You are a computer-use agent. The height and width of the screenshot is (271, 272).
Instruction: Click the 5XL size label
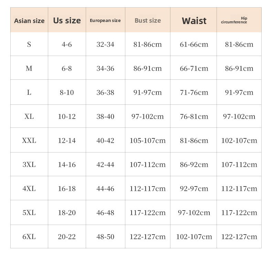point(29,213)
